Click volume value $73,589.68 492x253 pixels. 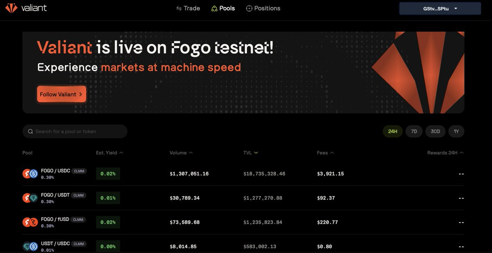point(184,222)
